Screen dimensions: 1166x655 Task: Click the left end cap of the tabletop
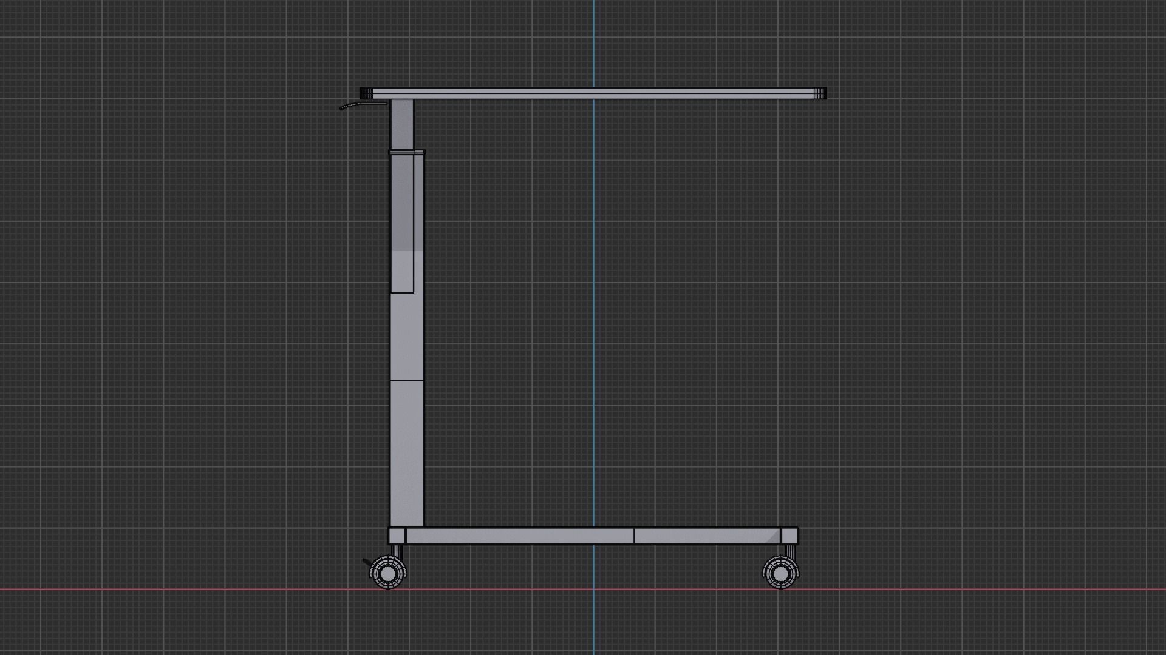pyautogui.click(x=366, y=93)
